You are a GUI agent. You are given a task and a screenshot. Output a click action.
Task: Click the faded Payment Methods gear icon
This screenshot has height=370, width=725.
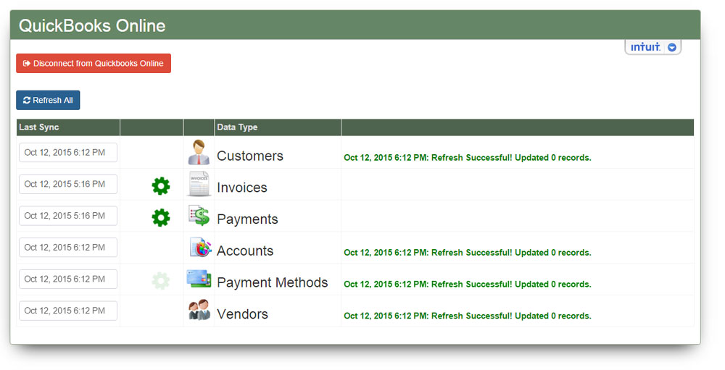click(161, 281)
